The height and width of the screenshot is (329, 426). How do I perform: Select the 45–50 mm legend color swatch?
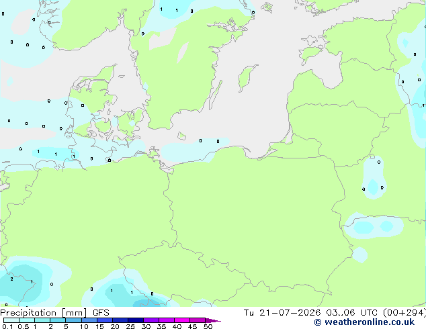pos(198,320)
